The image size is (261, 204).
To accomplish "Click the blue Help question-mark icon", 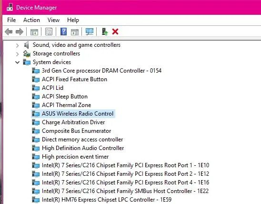I will point(64,32).
